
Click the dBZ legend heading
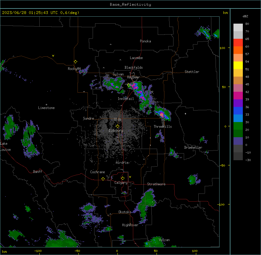point(245,16)
